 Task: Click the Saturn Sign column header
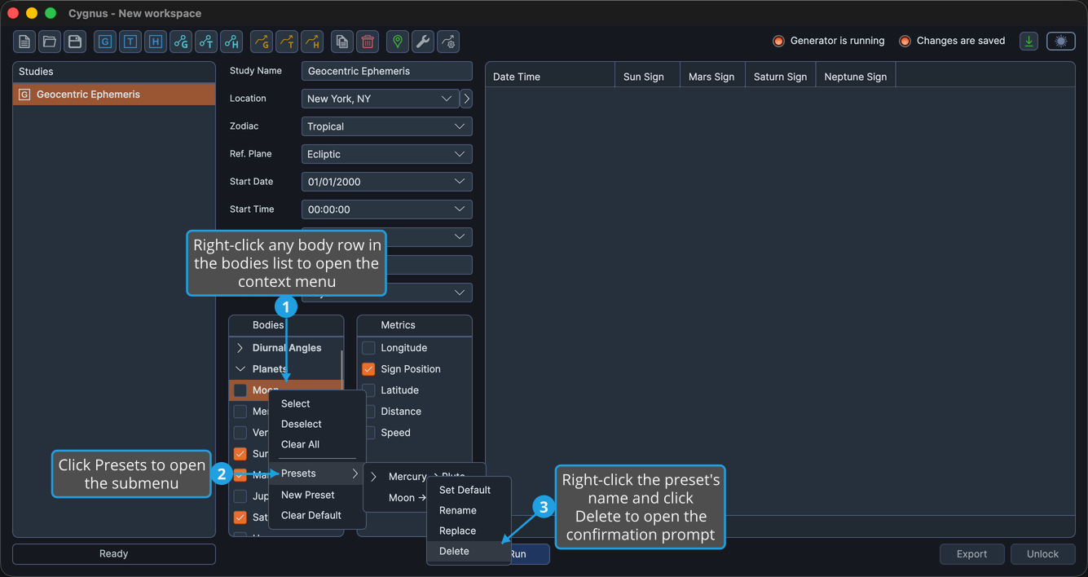(x=780, y=77)
